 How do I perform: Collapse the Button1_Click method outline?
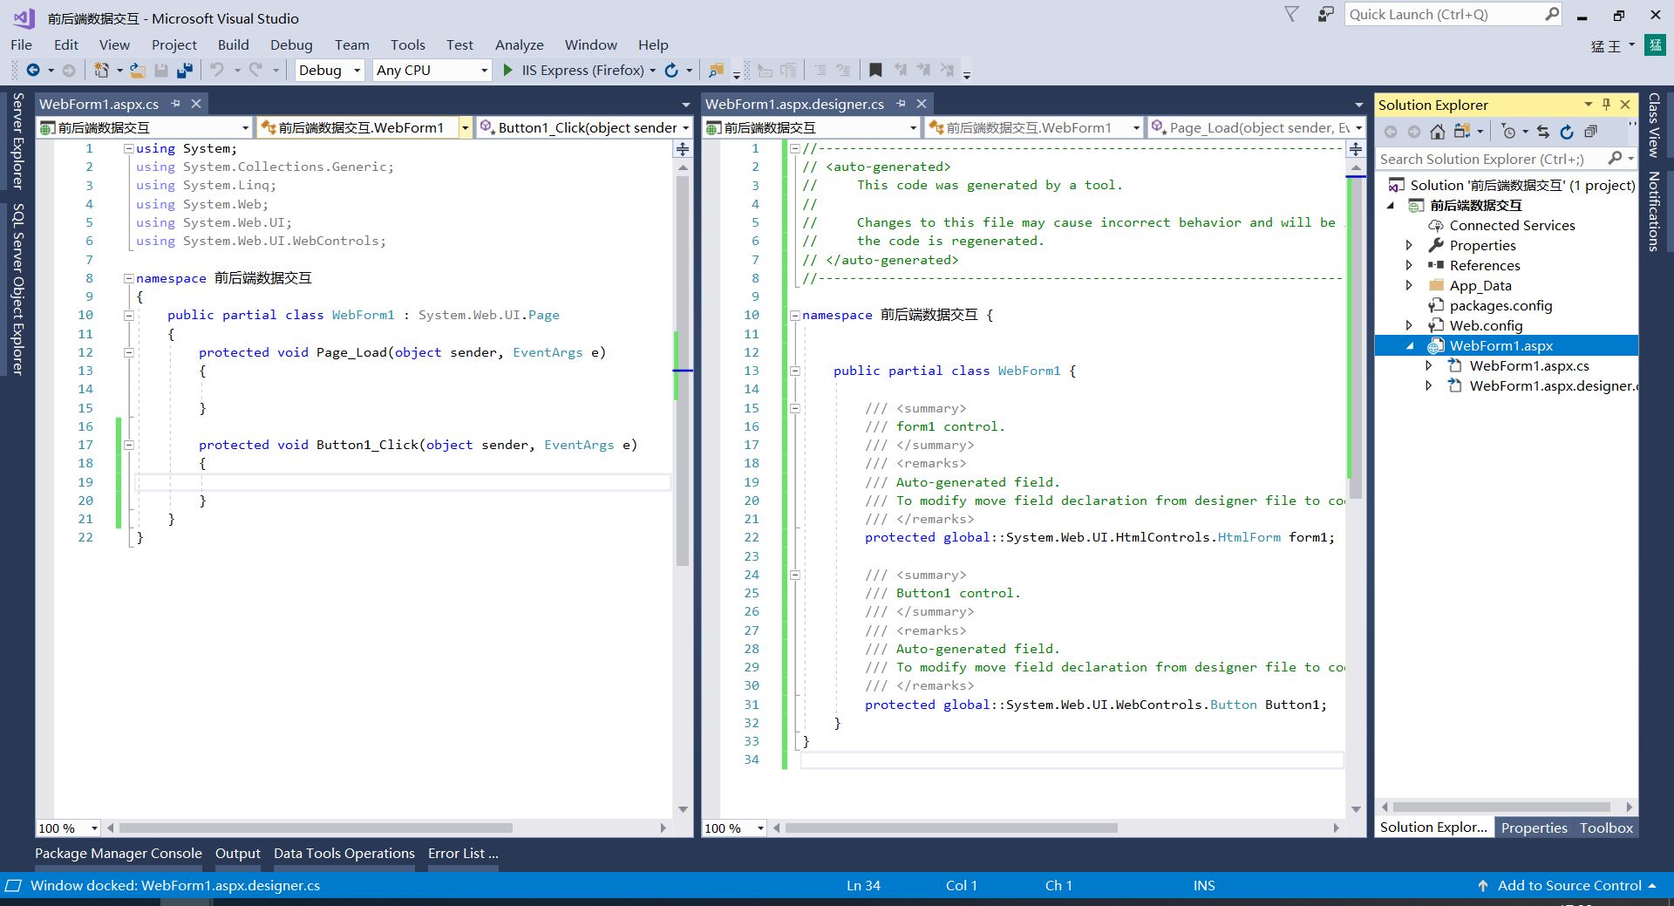tap(129, 445)
